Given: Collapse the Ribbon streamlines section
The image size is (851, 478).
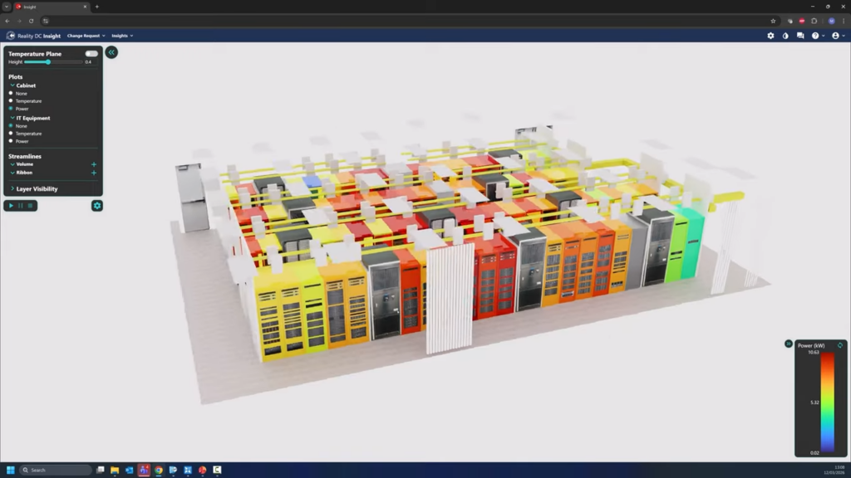Looking at the screenshot, I should pyautogui.click(x=12, y=173).
